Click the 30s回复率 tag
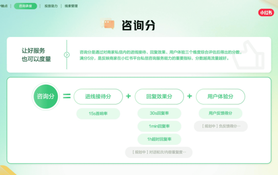Viewport: 278px width, 175px height. click(x=159, y=113)
